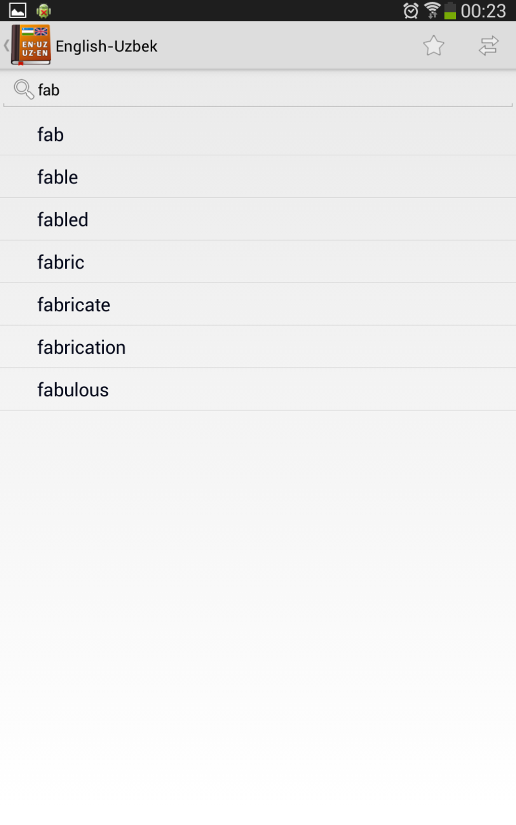
Task: Tap the search magnifier icon
Action: click(x=23, y=89)
